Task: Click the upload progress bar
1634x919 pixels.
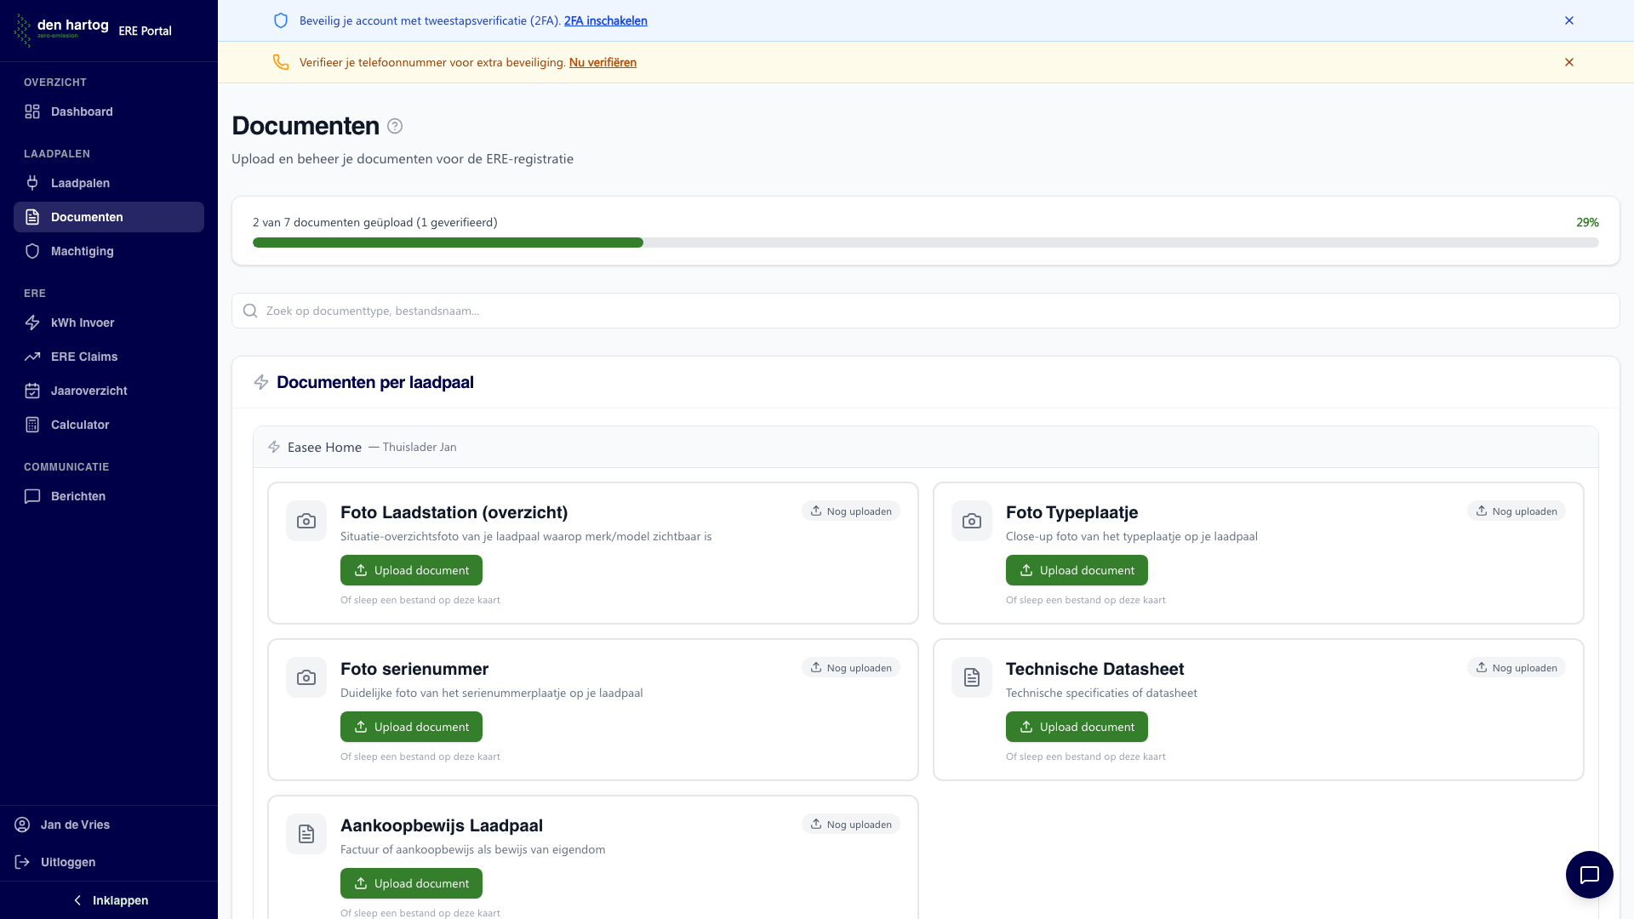Action: 926,243
